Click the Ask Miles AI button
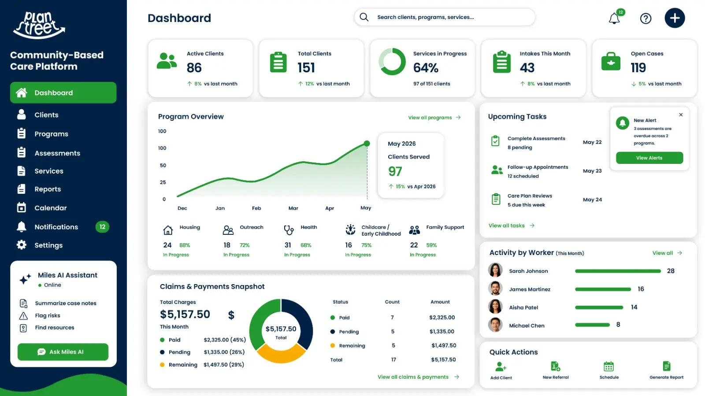705x396 pixels. [63, 352]
